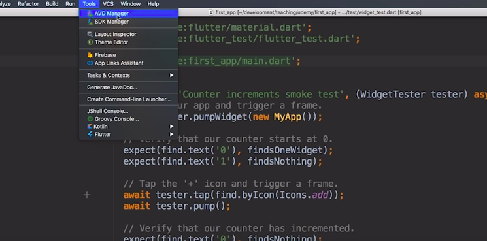Click the Groovy Console green icon
487x241 pixels.
(x=90, y=119)
